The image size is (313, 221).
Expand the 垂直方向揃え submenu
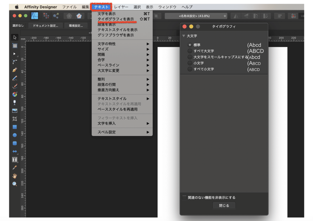coord(122,90)
